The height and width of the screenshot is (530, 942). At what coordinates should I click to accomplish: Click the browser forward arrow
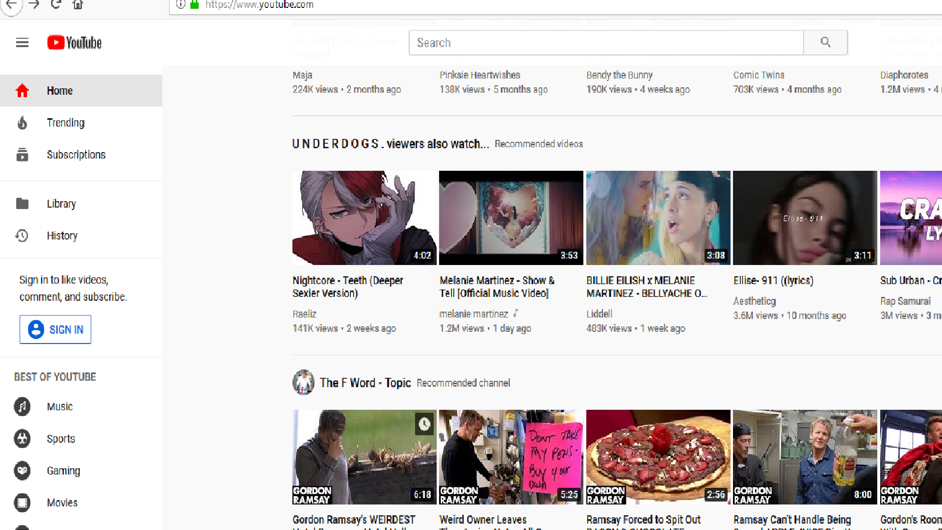click(34, 5)
